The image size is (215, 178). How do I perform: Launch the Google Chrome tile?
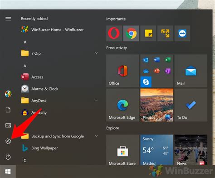pyautogui.click(x=131, y=33)
